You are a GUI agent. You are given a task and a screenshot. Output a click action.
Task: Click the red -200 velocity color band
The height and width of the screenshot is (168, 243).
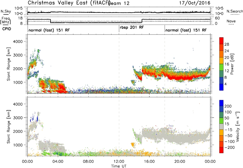click(x=221, y=150)
